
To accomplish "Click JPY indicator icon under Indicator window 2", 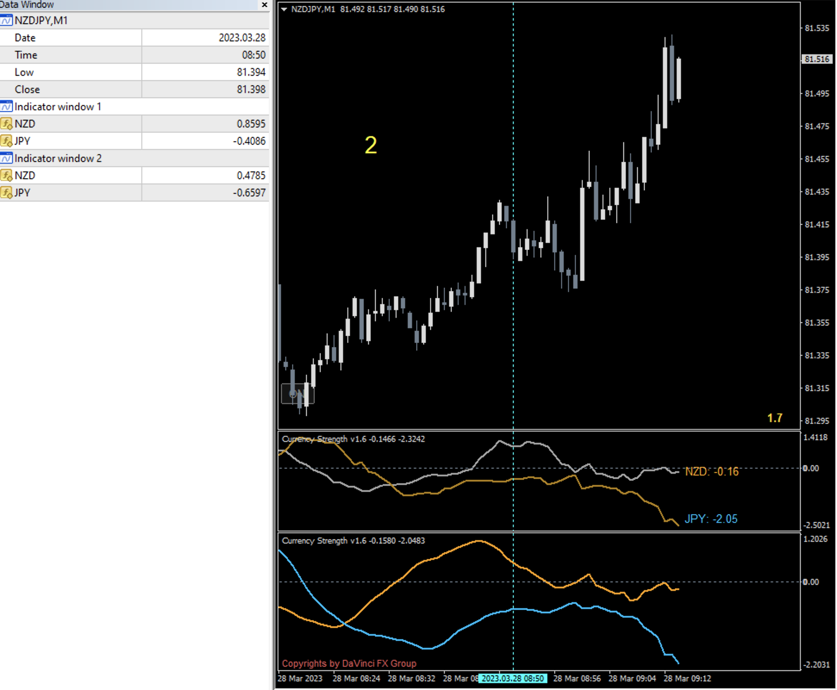I will [6, 193].
